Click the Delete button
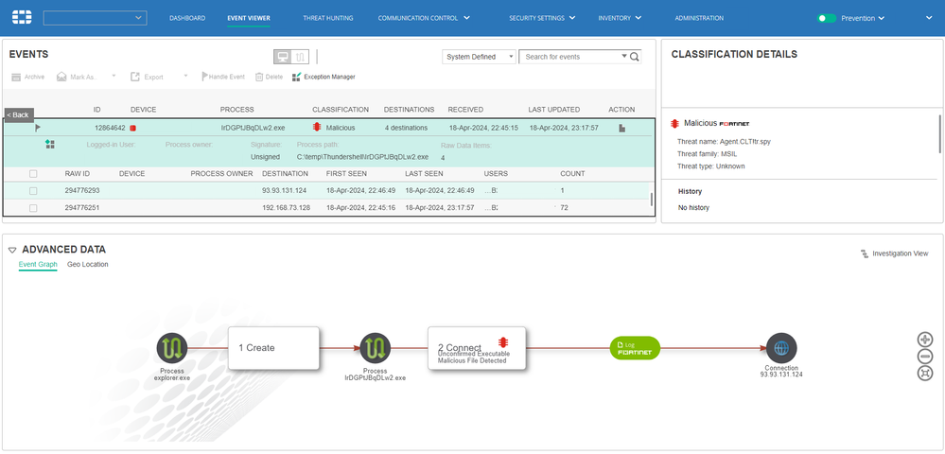945x454 pixels. click(269, 78)
